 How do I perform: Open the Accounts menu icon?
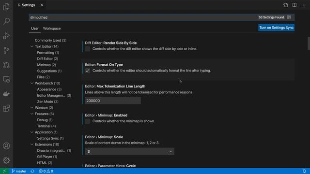click(6, 146)
